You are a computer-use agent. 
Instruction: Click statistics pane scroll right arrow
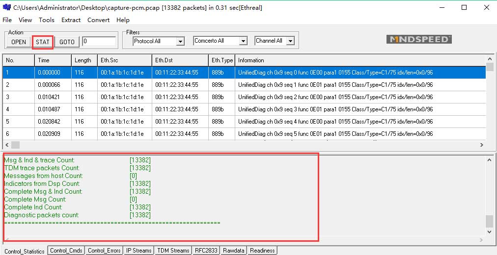click(x=482, y=240)
